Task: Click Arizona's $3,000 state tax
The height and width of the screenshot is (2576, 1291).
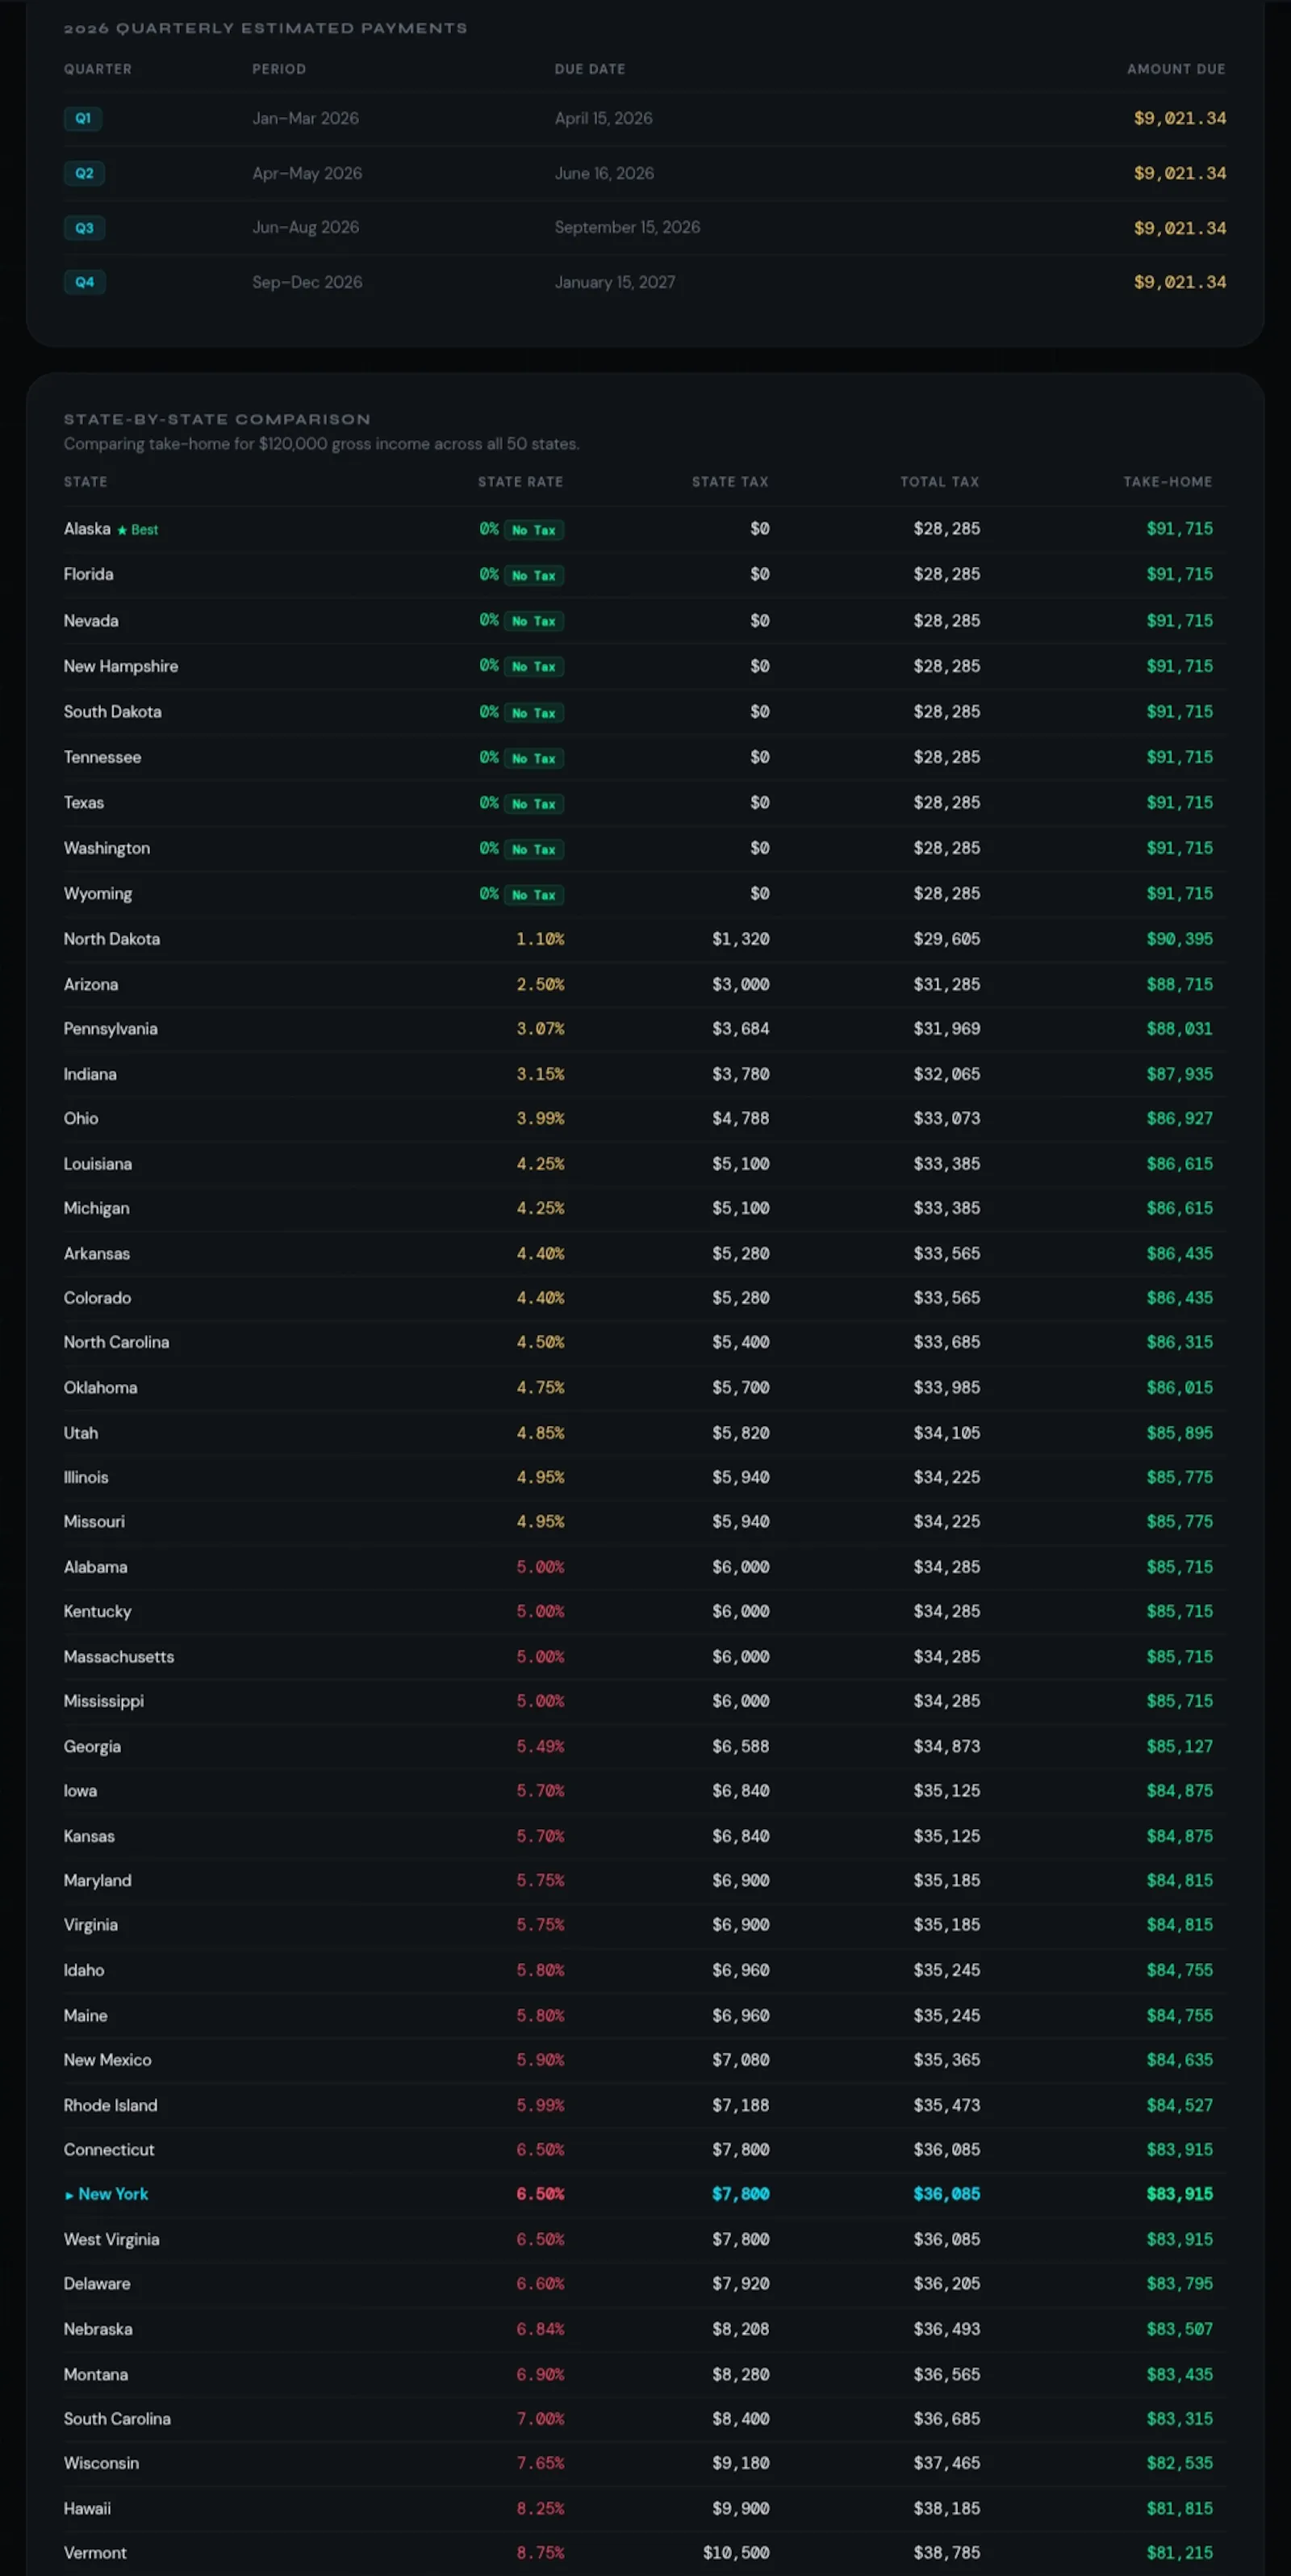Action: click(x=741, y=984)
